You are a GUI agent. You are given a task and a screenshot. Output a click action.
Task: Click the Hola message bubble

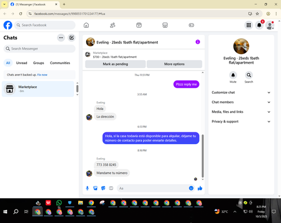(100, 109)
